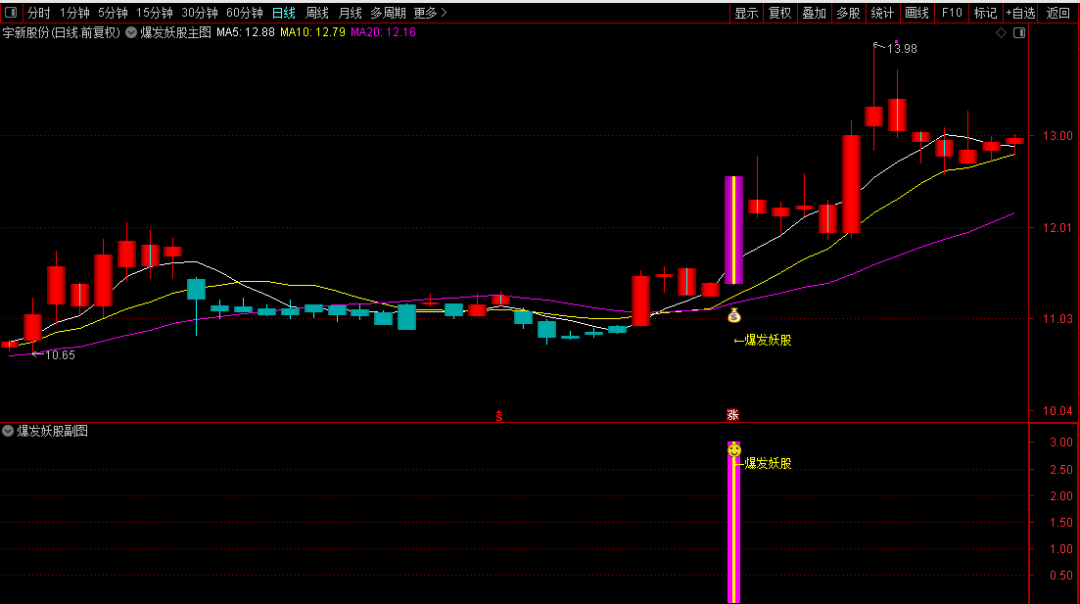1080x604 pixels.
Task: Open the 多周期 multi-period view
Action: [x=389, y=13]
